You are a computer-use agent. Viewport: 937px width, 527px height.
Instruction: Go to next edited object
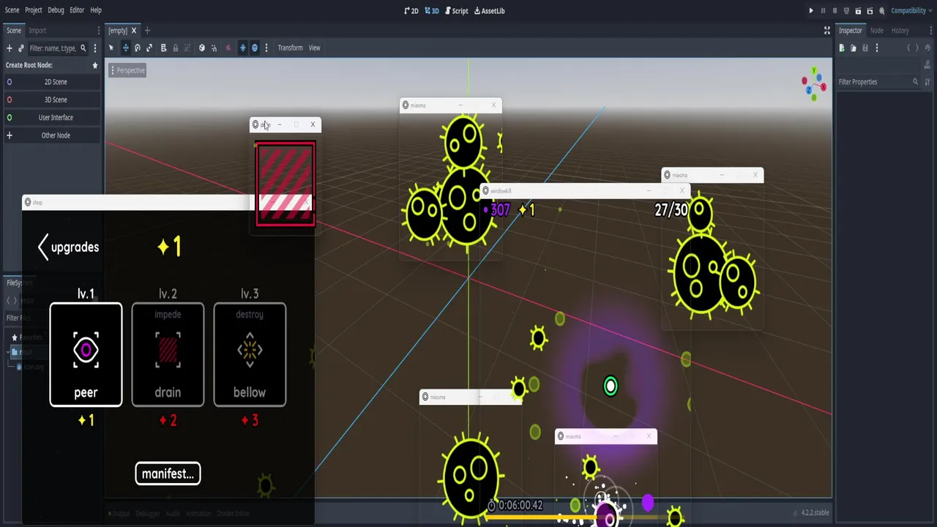pyautogui.click(x=917, y=48)
